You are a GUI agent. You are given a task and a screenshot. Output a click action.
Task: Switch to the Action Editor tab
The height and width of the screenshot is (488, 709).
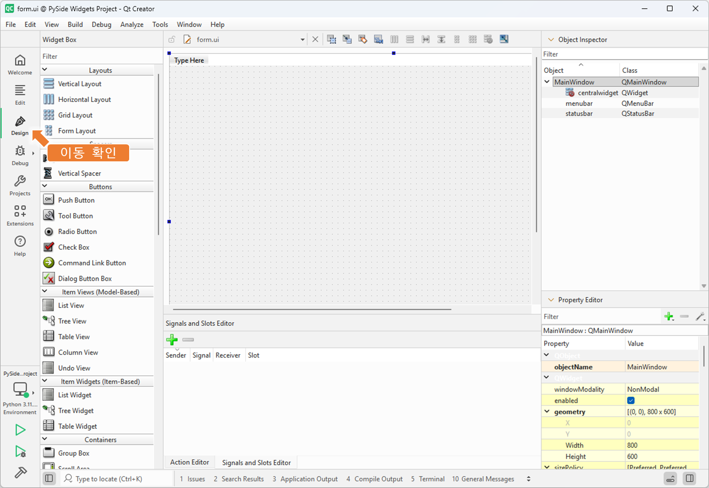tap(189, 462)
